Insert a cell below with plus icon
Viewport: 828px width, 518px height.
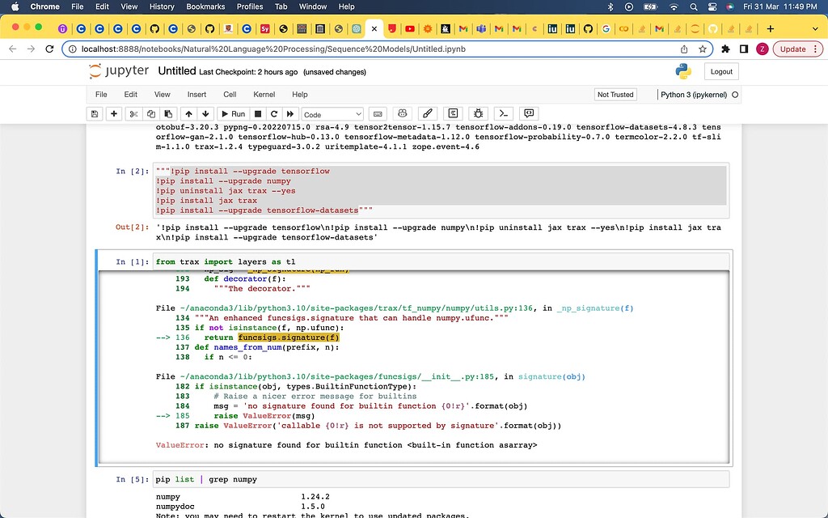click(x=114, y=114)
